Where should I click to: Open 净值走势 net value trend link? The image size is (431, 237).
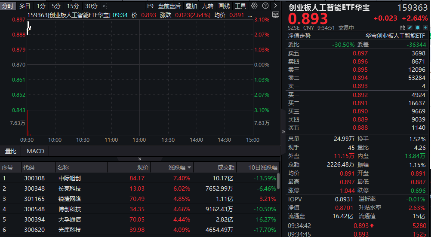click(x=299, y=36)
